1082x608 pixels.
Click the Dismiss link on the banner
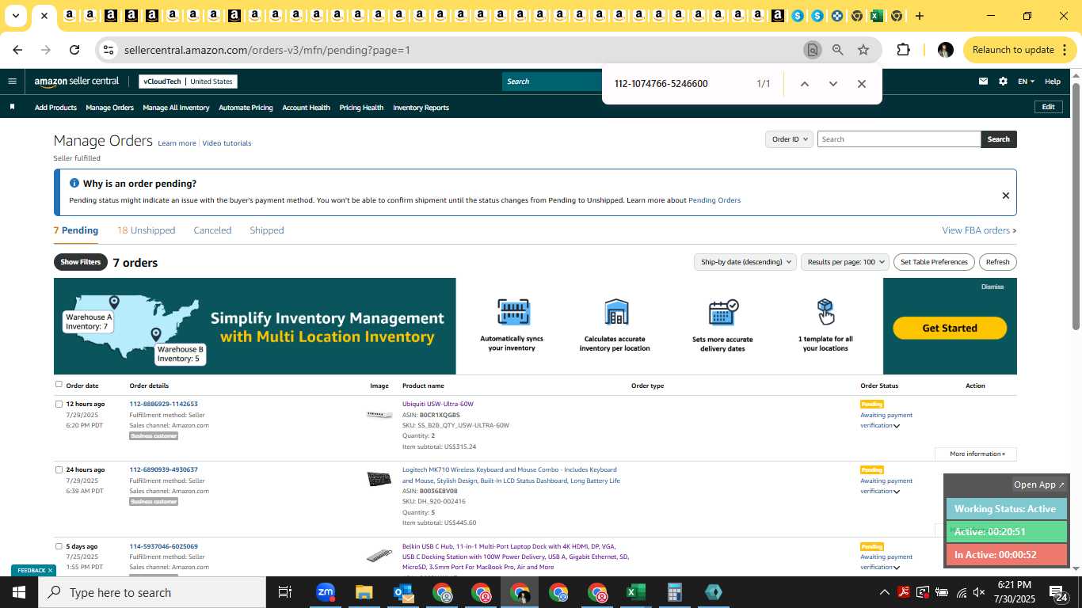tap(992, 287)
